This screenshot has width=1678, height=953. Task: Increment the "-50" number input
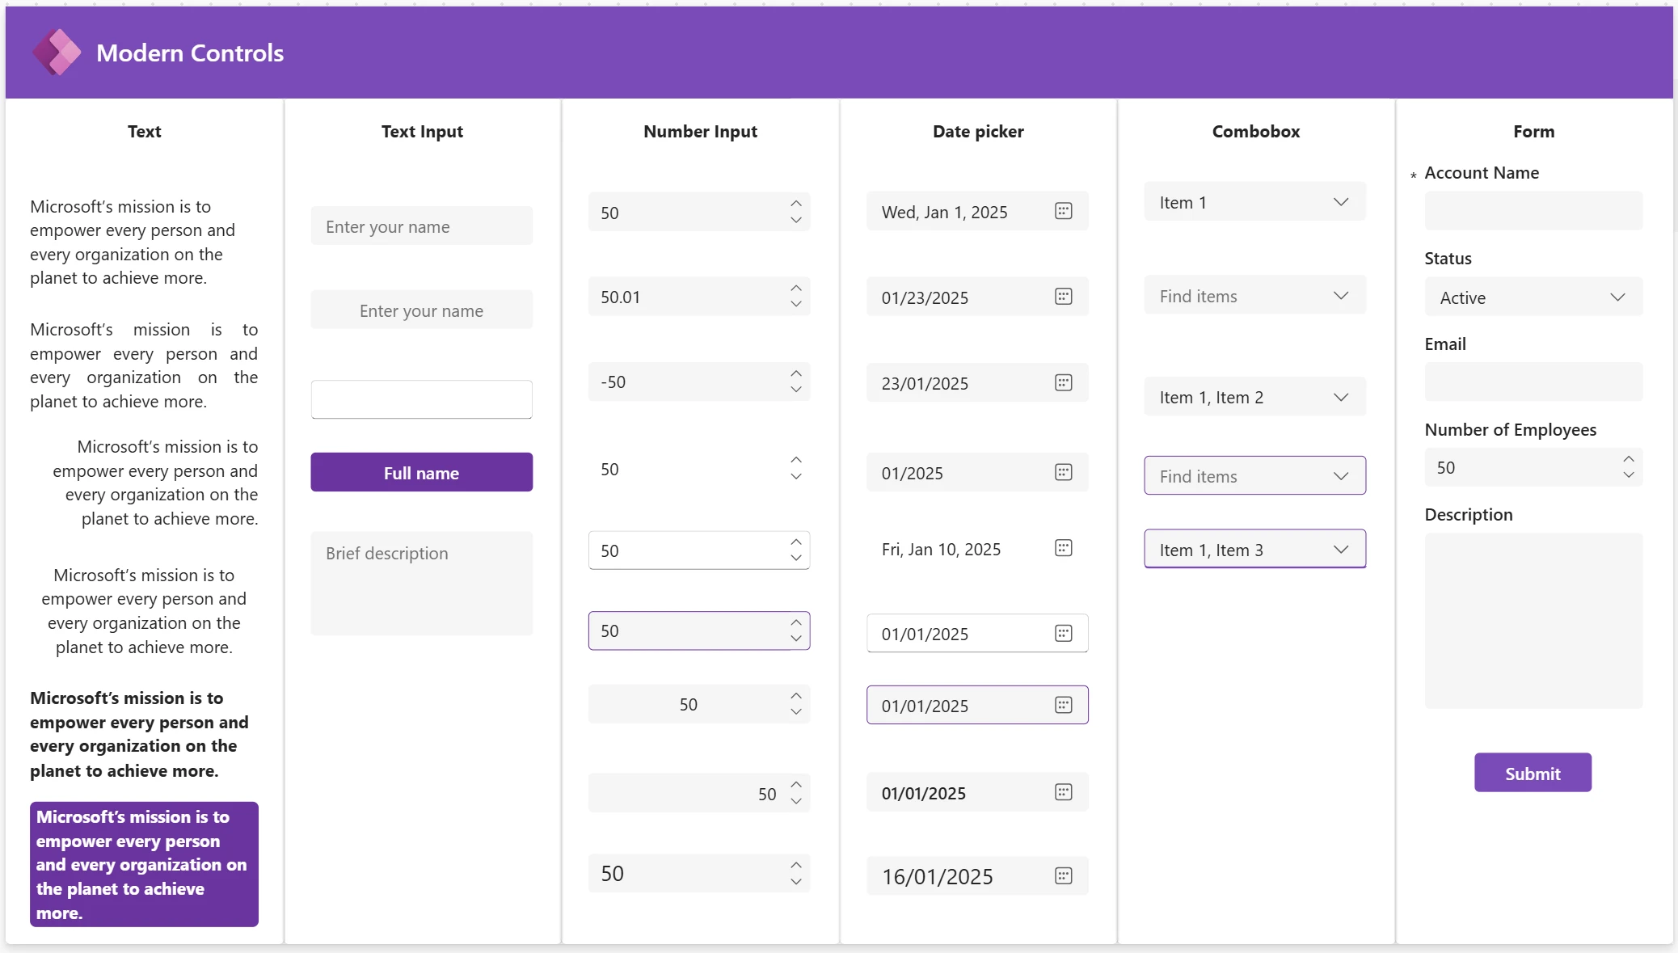click(x=795, y=373)
